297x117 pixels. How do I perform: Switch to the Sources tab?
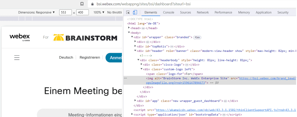185,12
